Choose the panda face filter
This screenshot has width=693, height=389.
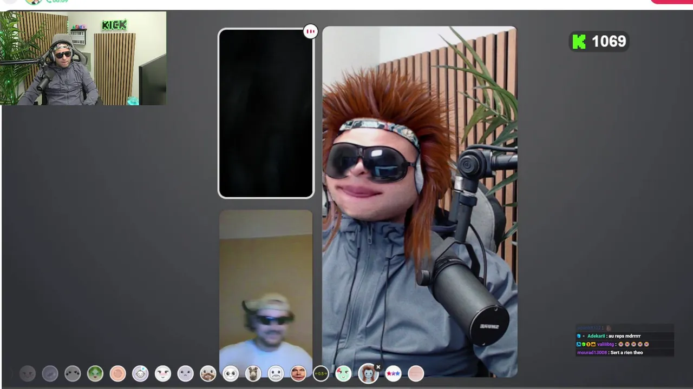[231, 373]
